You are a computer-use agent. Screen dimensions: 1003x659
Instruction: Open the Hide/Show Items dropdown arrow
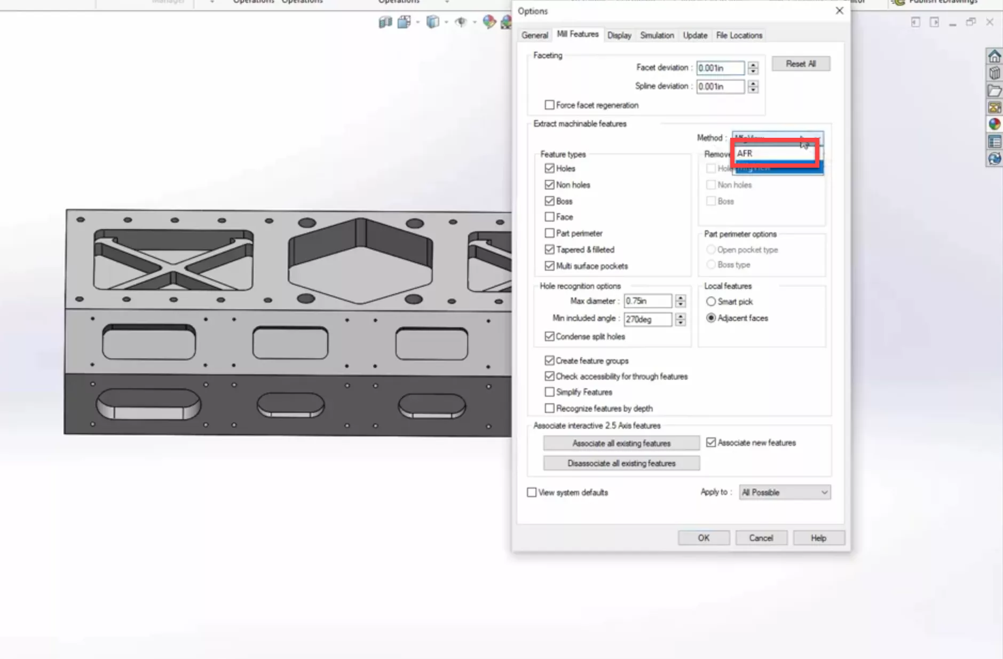(474, 22)
